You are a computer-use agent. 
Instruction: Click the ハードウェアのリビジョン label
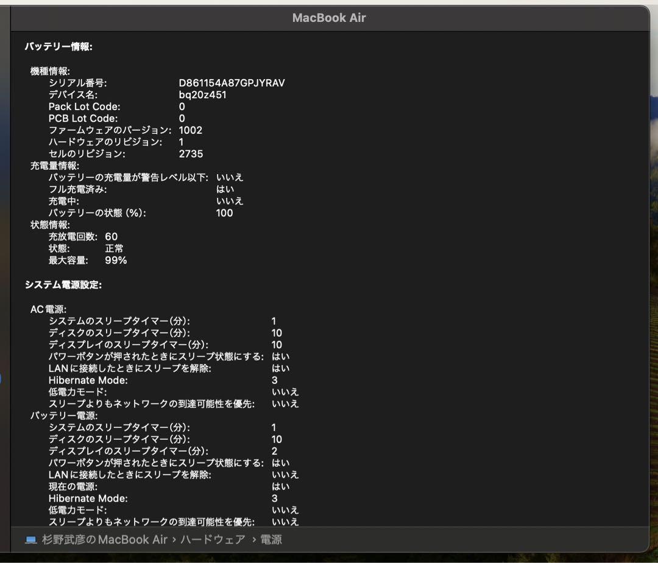click(x=105, y=142)
